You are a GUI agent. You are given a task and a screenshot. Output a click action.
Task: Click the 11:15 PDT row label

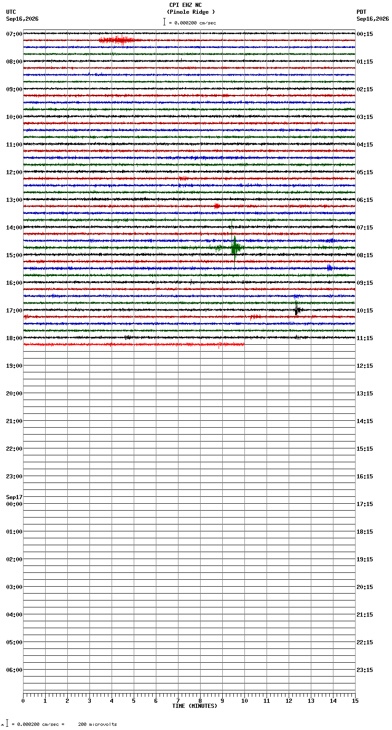tap(365, 338)
